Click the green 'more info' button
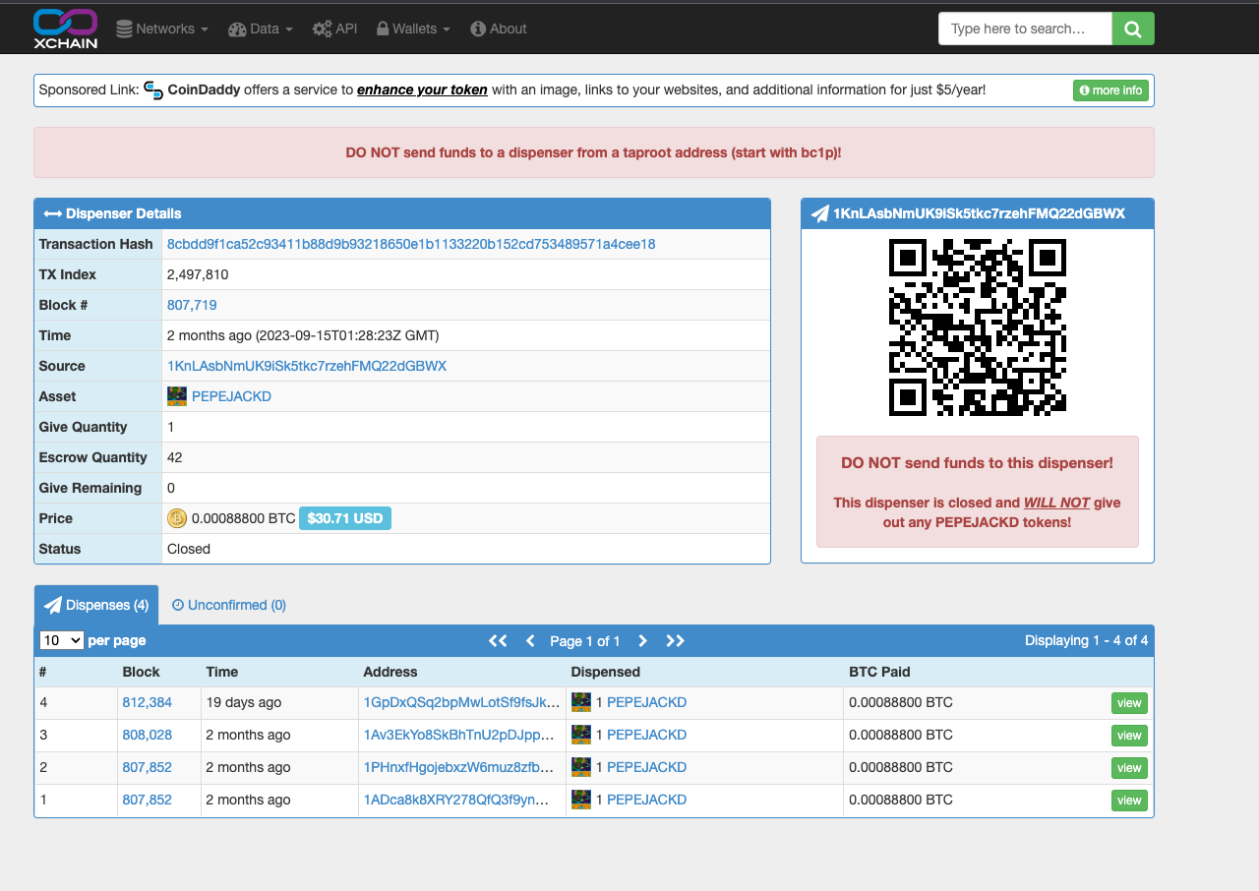 [x=1110, y=90]
